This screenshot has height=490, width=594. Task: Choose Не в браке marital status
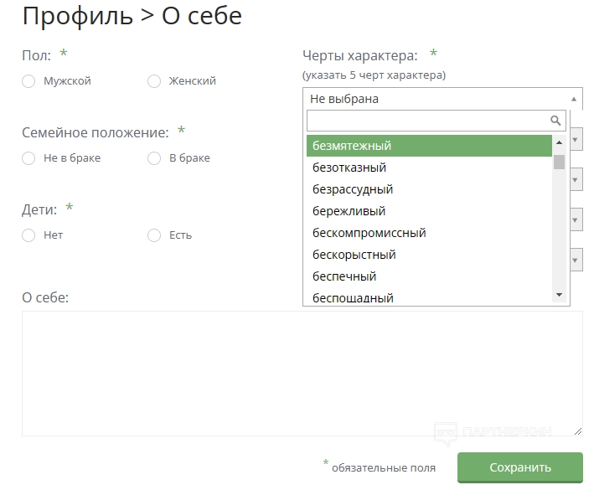(28, 158)
